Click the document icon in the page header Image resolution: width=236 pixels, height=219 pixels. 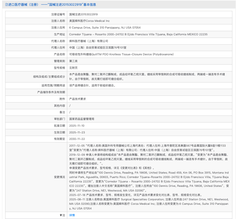[x=6, y=5]
